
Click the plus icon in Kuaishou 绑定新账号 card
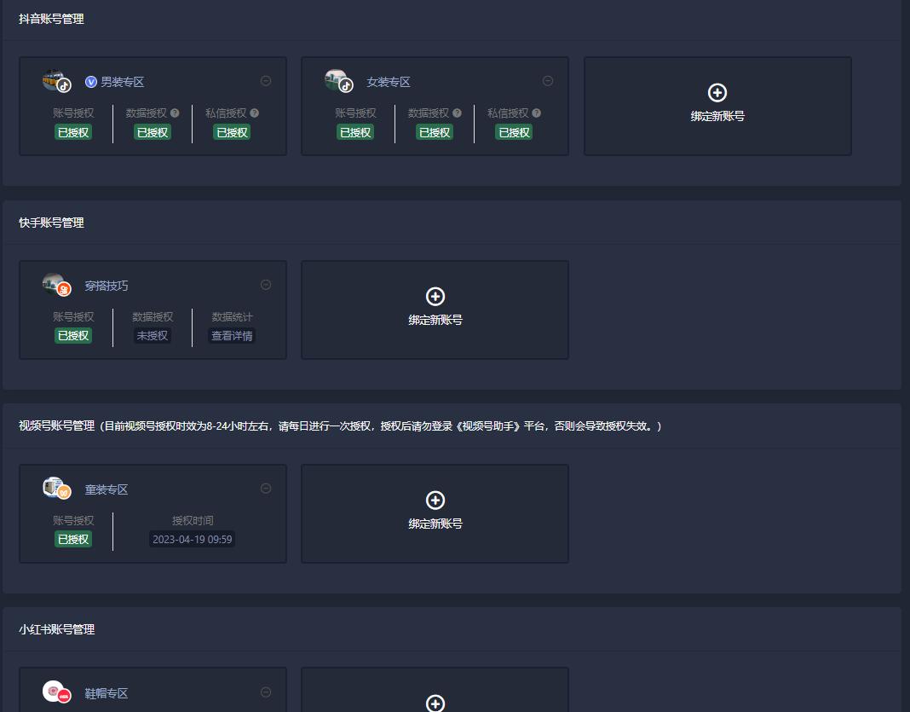coord(435,297)
